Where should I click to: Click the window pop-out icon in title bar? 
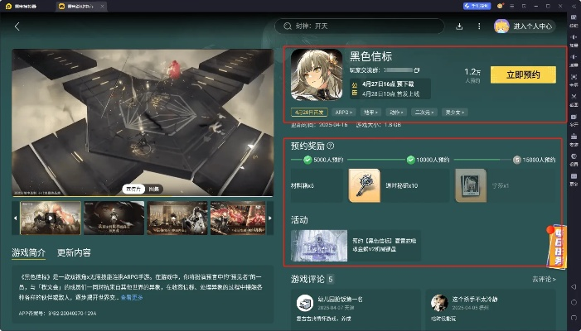click(524, 7)
